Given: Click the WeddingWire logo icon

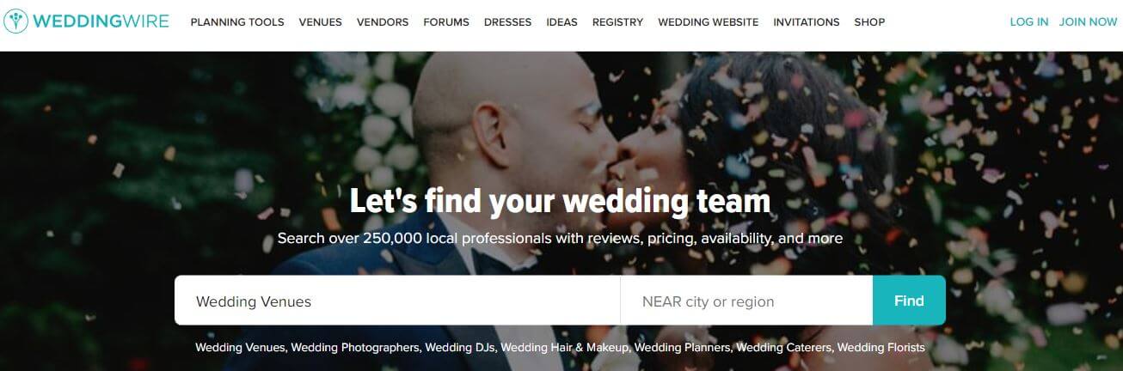Looking at the screenshot, I should pyautogui.click(x=17, y=21).
